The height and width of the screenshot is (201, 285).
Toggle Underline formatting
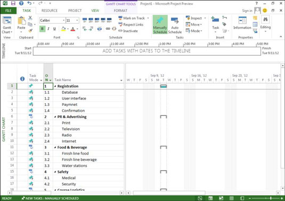[54, 29]
